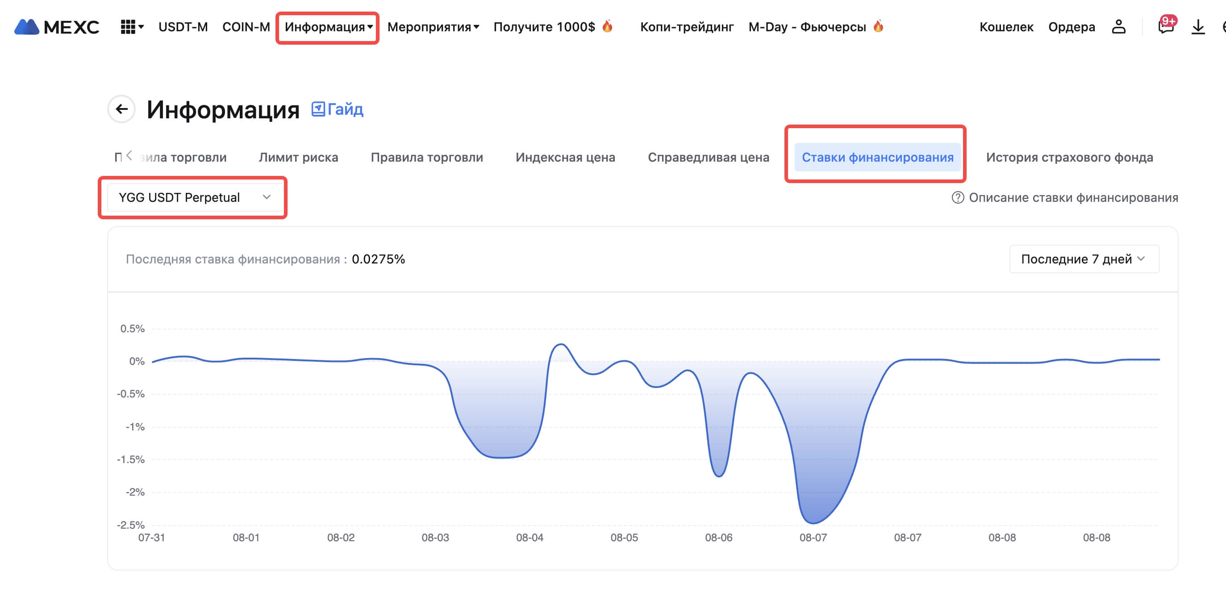1226x593 pixels.
Task: Click the download app icon
Action: tap(1197, 27)
